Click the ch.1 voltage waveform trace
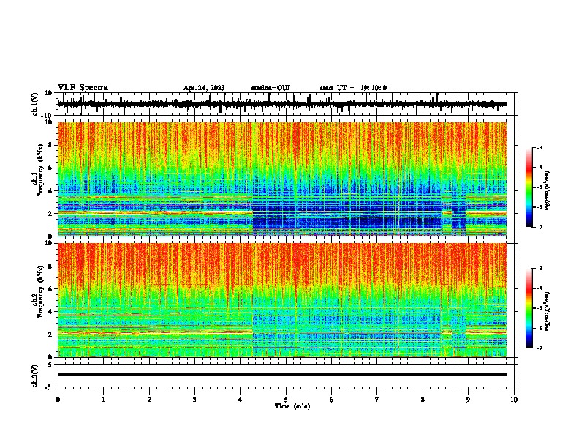This screenshot has height=448, width=579. [282, 104]
